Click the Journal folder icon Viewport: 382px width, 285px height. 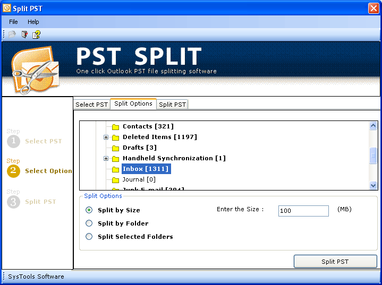pos(115,180)
